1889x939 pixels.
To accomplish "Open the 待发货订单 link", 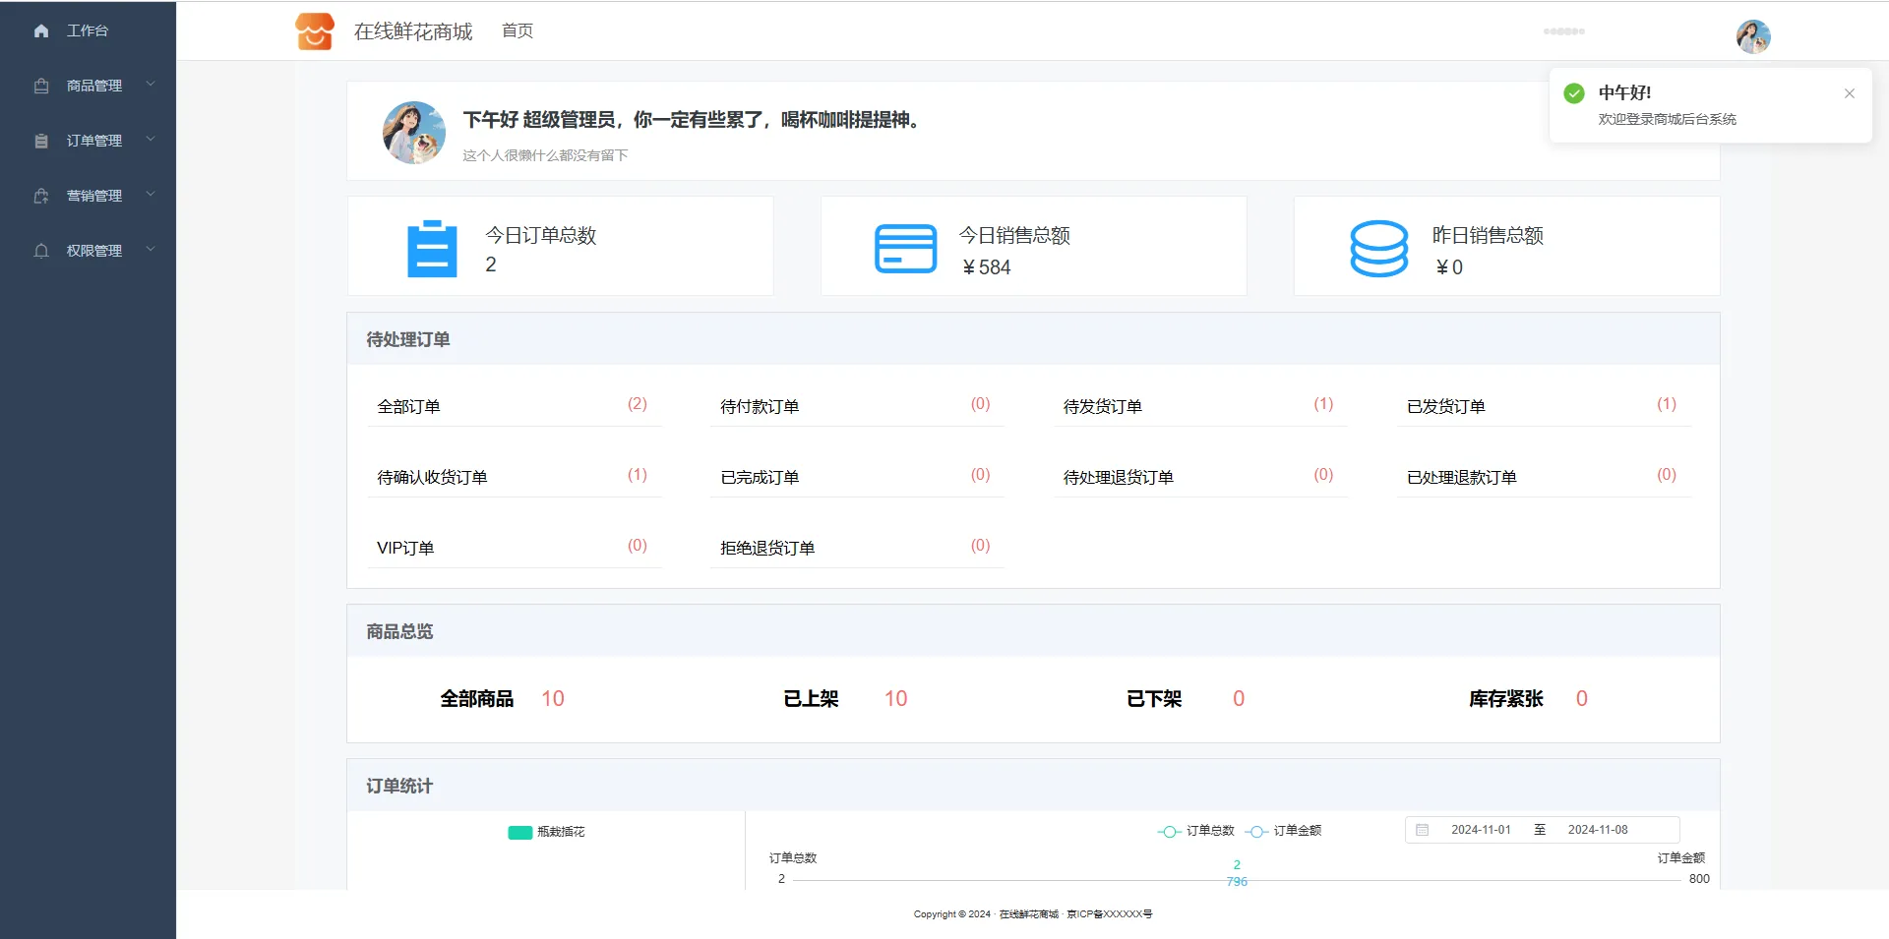I will (x=1102, y=406).
